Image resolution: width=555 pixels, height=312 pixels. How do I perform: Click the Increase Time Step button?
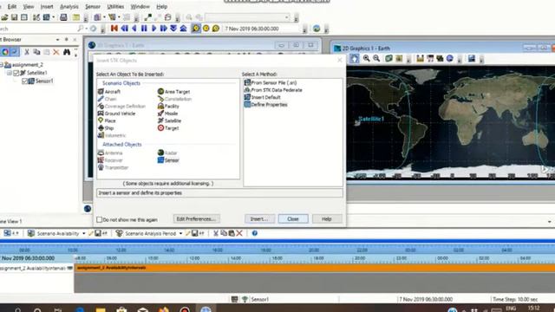point(183,29)
